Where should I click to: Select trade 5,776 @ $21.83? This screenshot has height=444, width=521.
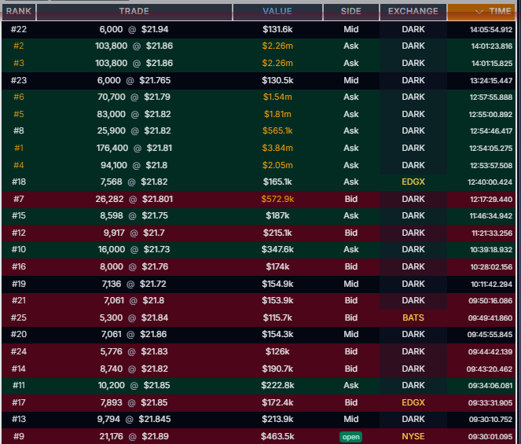(134, 351)
